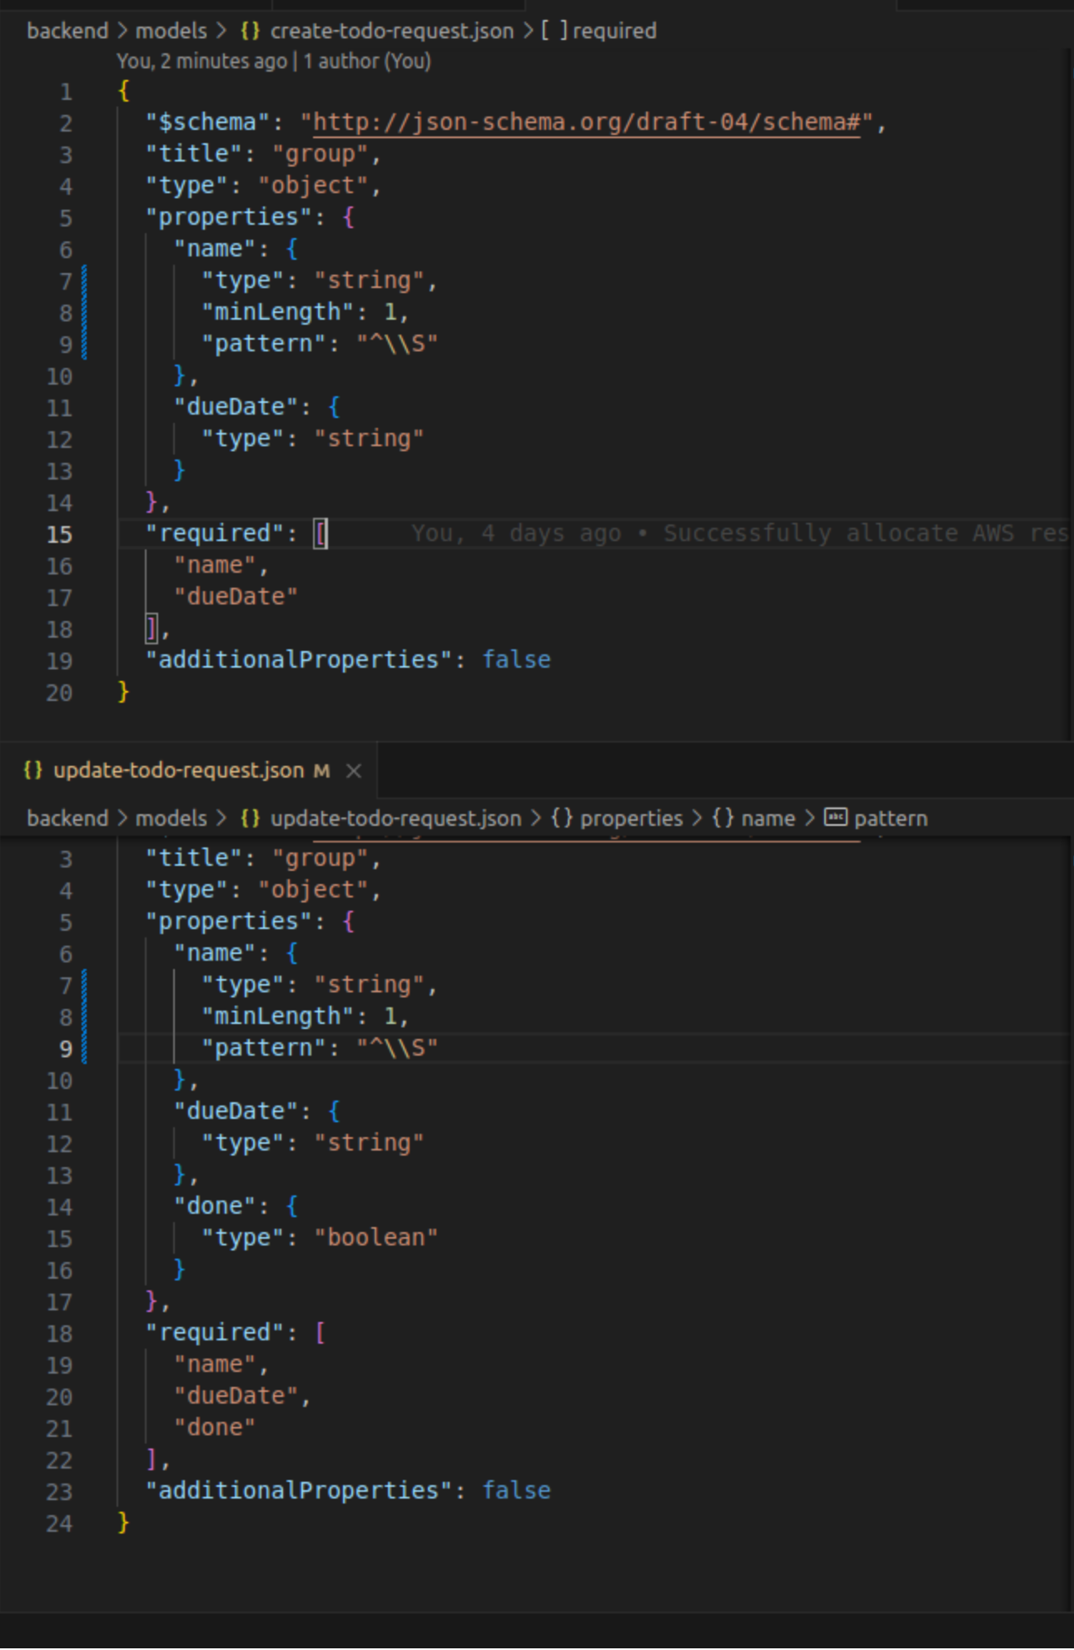Open update-todo-request.json breadcrumb item
This screenshot has width=1074, height=1650.
tap(395, 818)
